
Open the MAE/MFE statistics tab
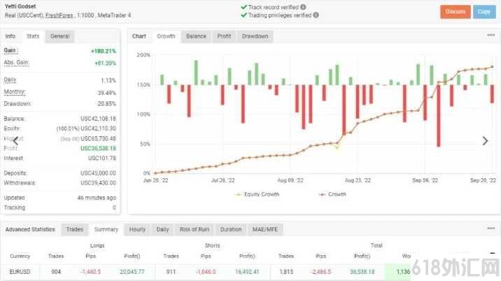click(265, 229)
